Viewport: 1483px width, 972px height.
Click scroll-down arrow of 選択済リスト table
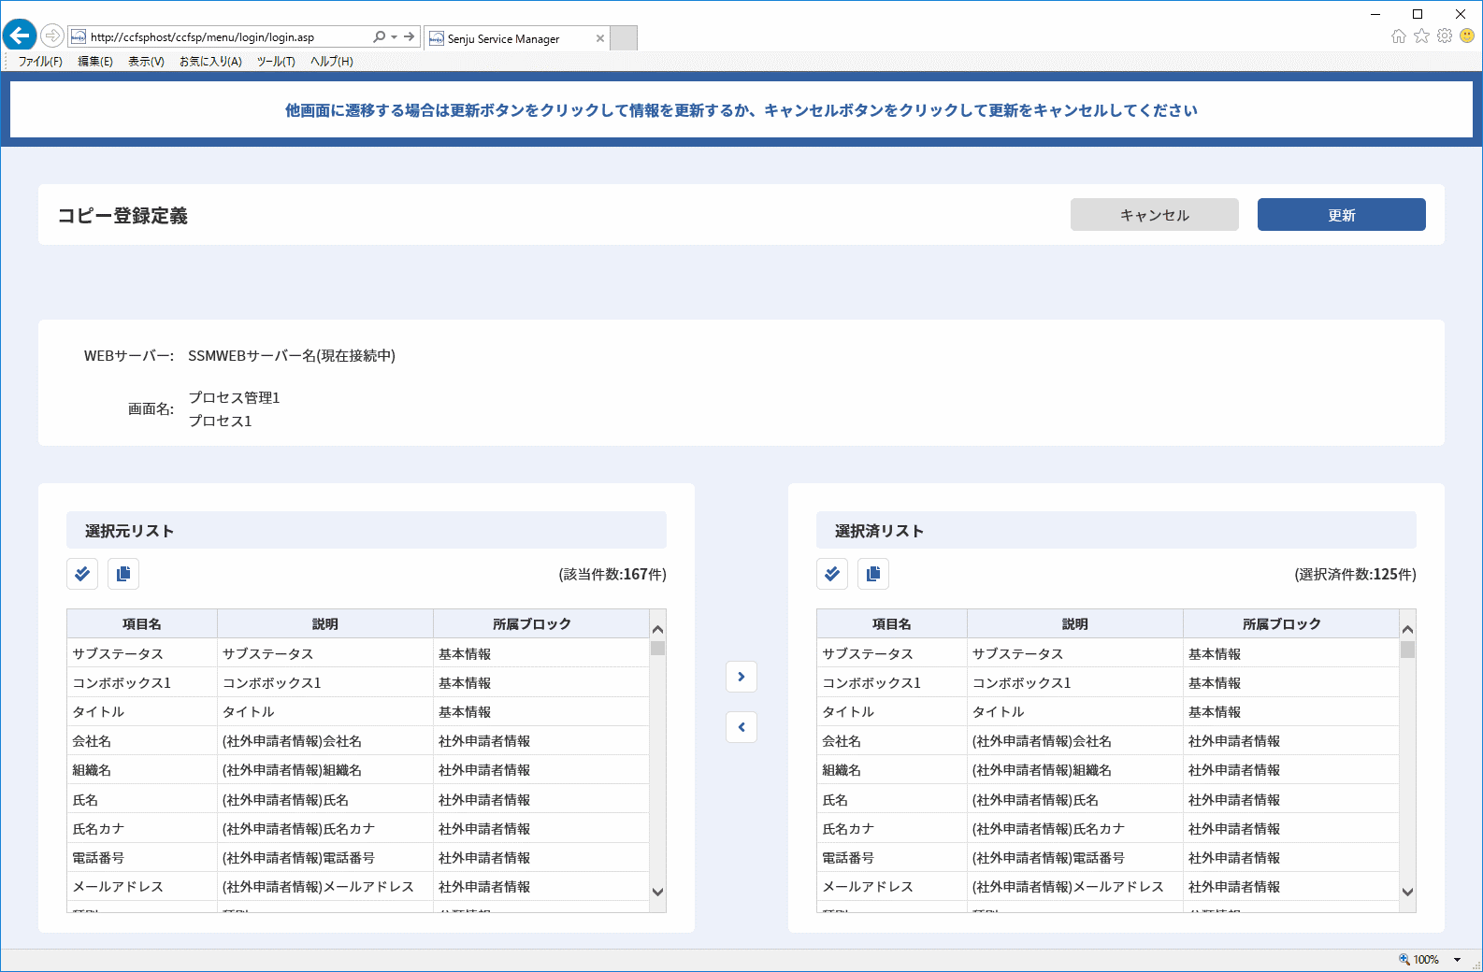1408,892
